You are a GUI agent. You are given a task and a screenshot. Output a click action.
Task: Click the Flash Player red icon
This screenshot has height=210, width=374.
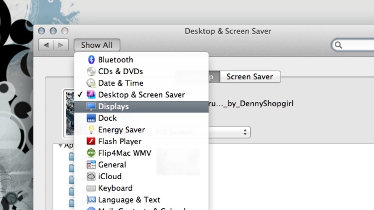coord(91,141)
